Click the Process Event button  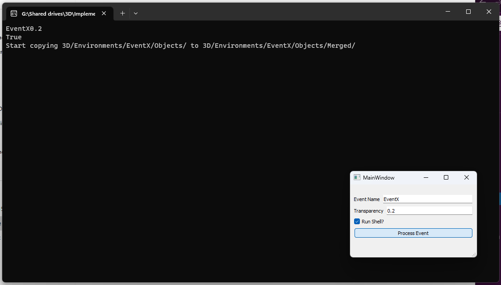[x=413, y=233]
